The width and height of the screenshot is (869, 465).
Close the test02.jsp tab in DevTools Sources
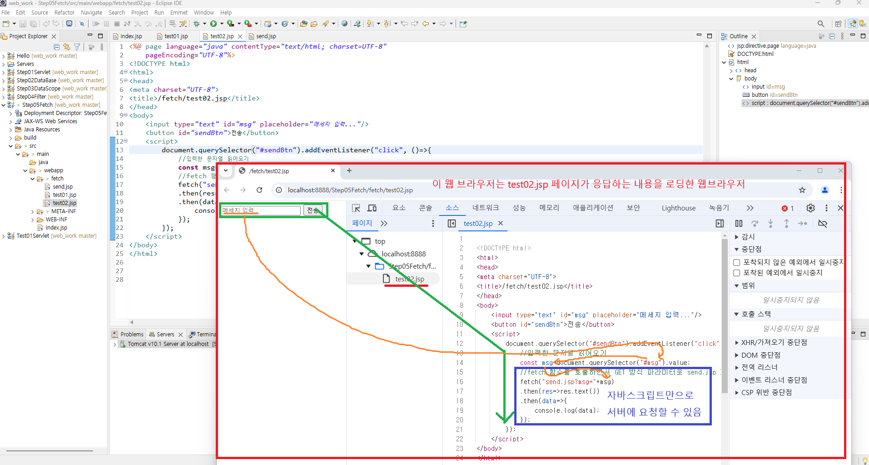tap(501, 224)
